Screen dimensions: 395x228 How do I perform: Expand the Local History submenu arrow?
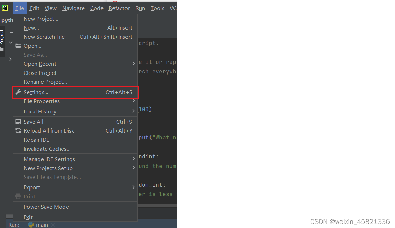coord(133,111)
